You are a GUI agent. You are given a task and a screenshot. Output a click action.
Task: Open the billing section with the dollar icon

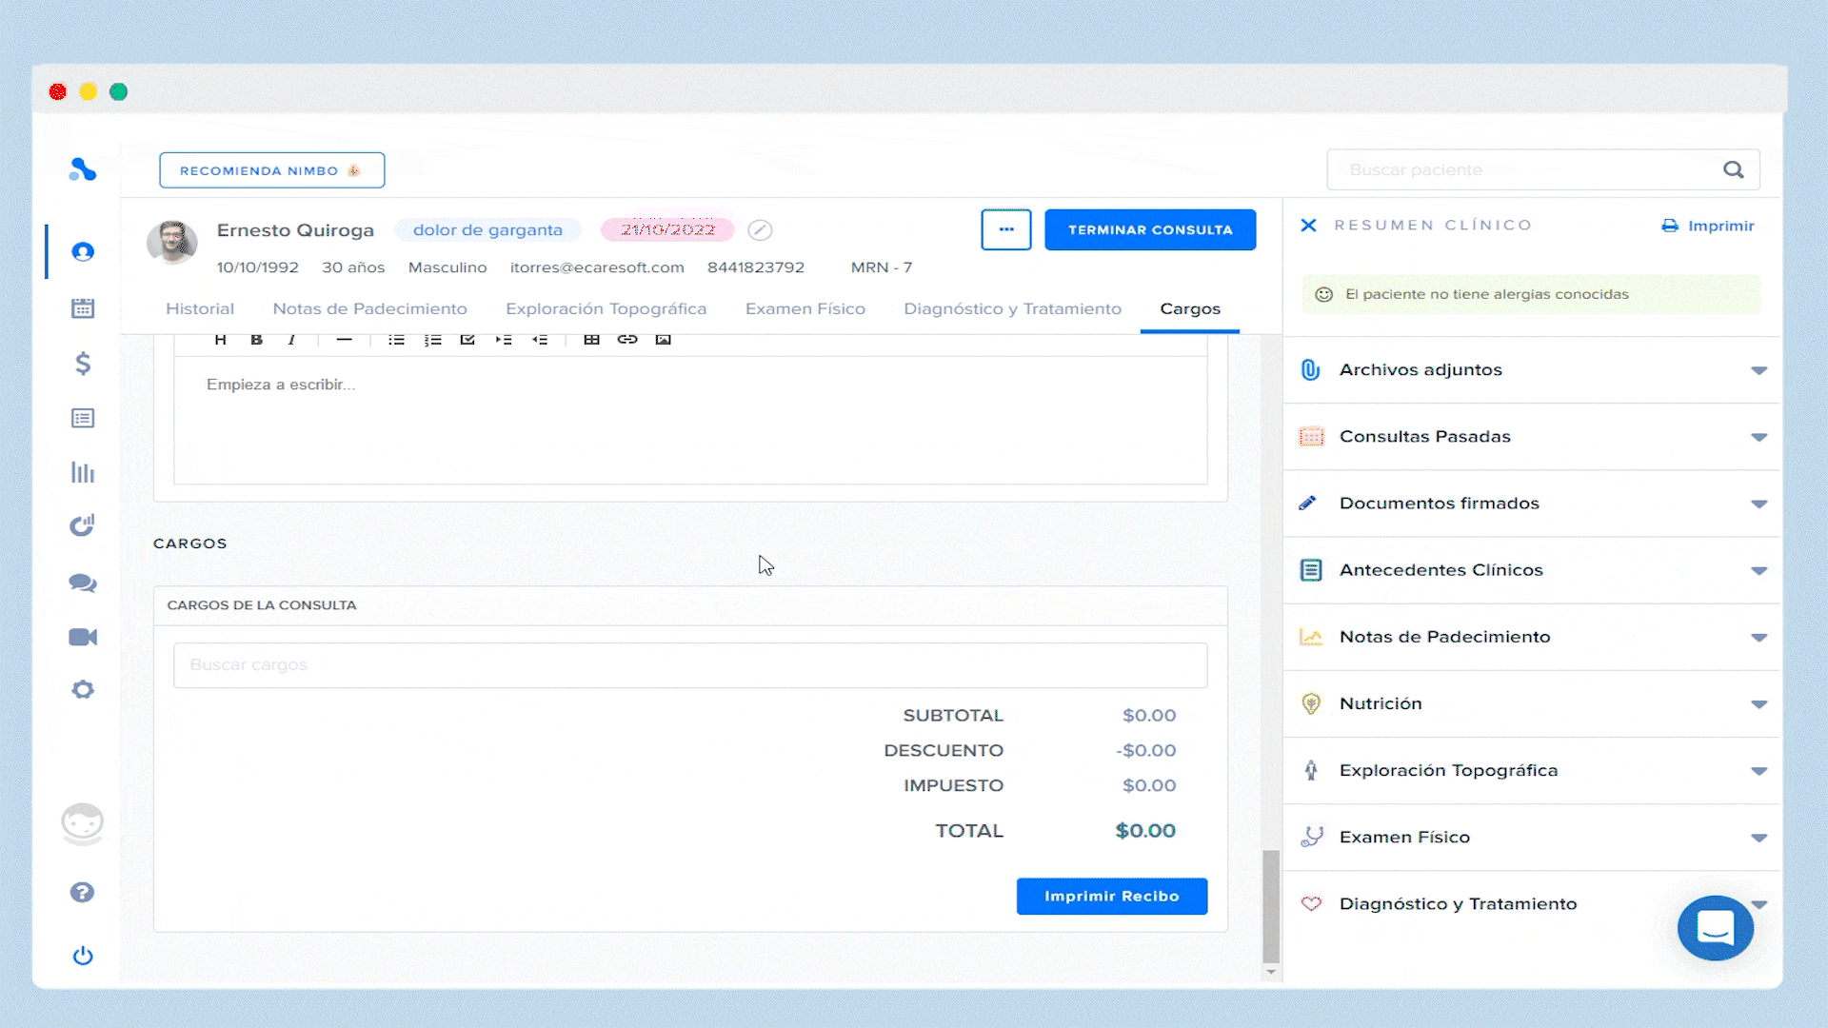click(x=83, y=363)
